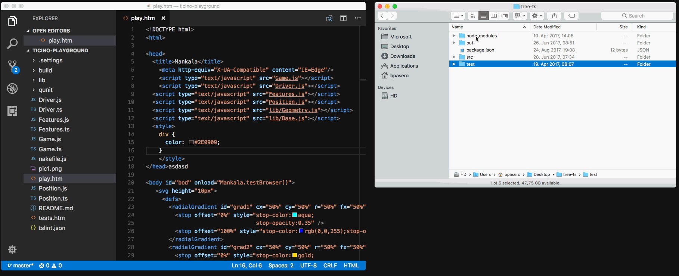The image size is (679, 276).
Task: Open the Debug view in activity bar
Action: point(12,89)
